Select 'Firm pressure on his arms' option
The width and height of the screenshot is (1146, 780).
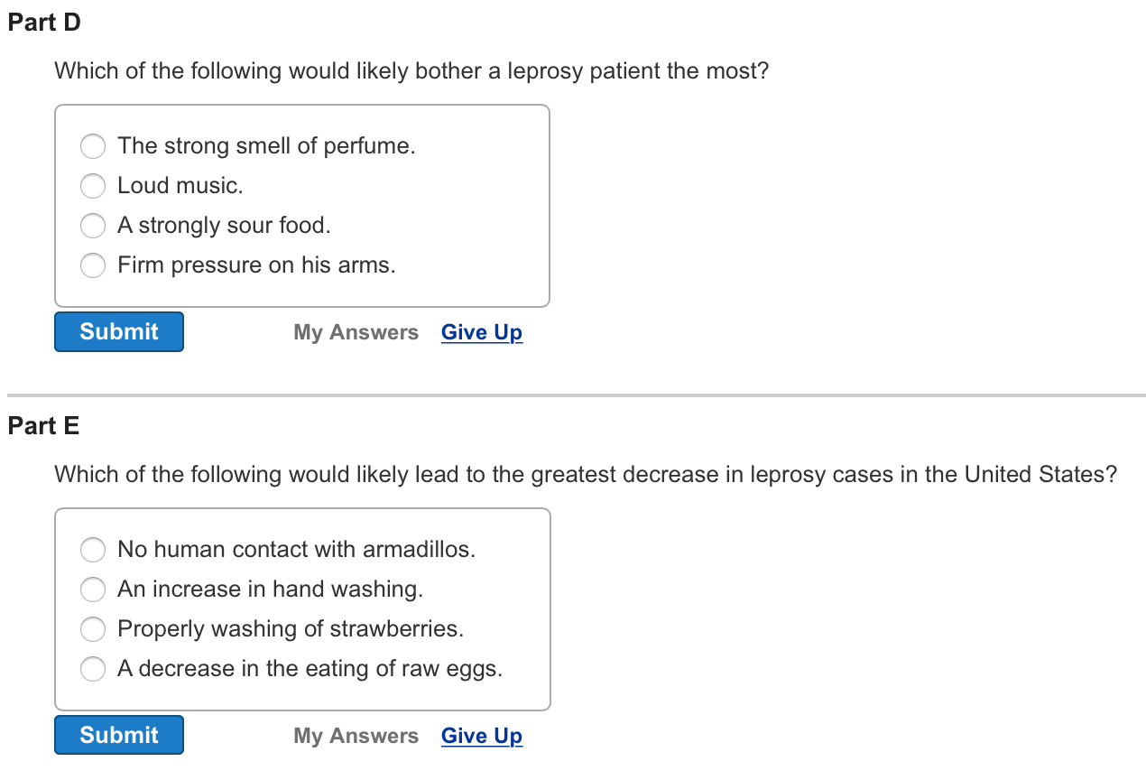pyautogui.click(x=93, y=265)
